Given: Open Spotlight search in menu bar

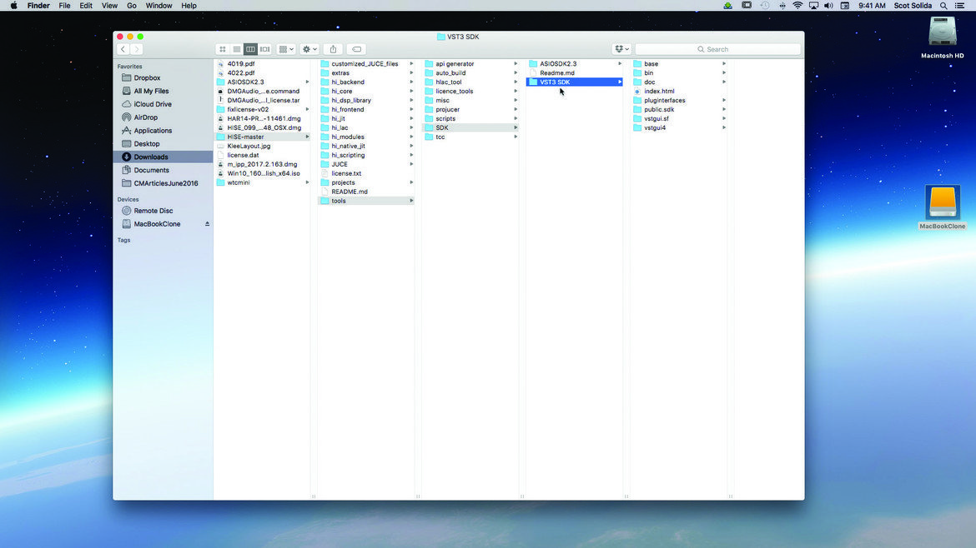Looking at the screenshot, I should [943, 6].
